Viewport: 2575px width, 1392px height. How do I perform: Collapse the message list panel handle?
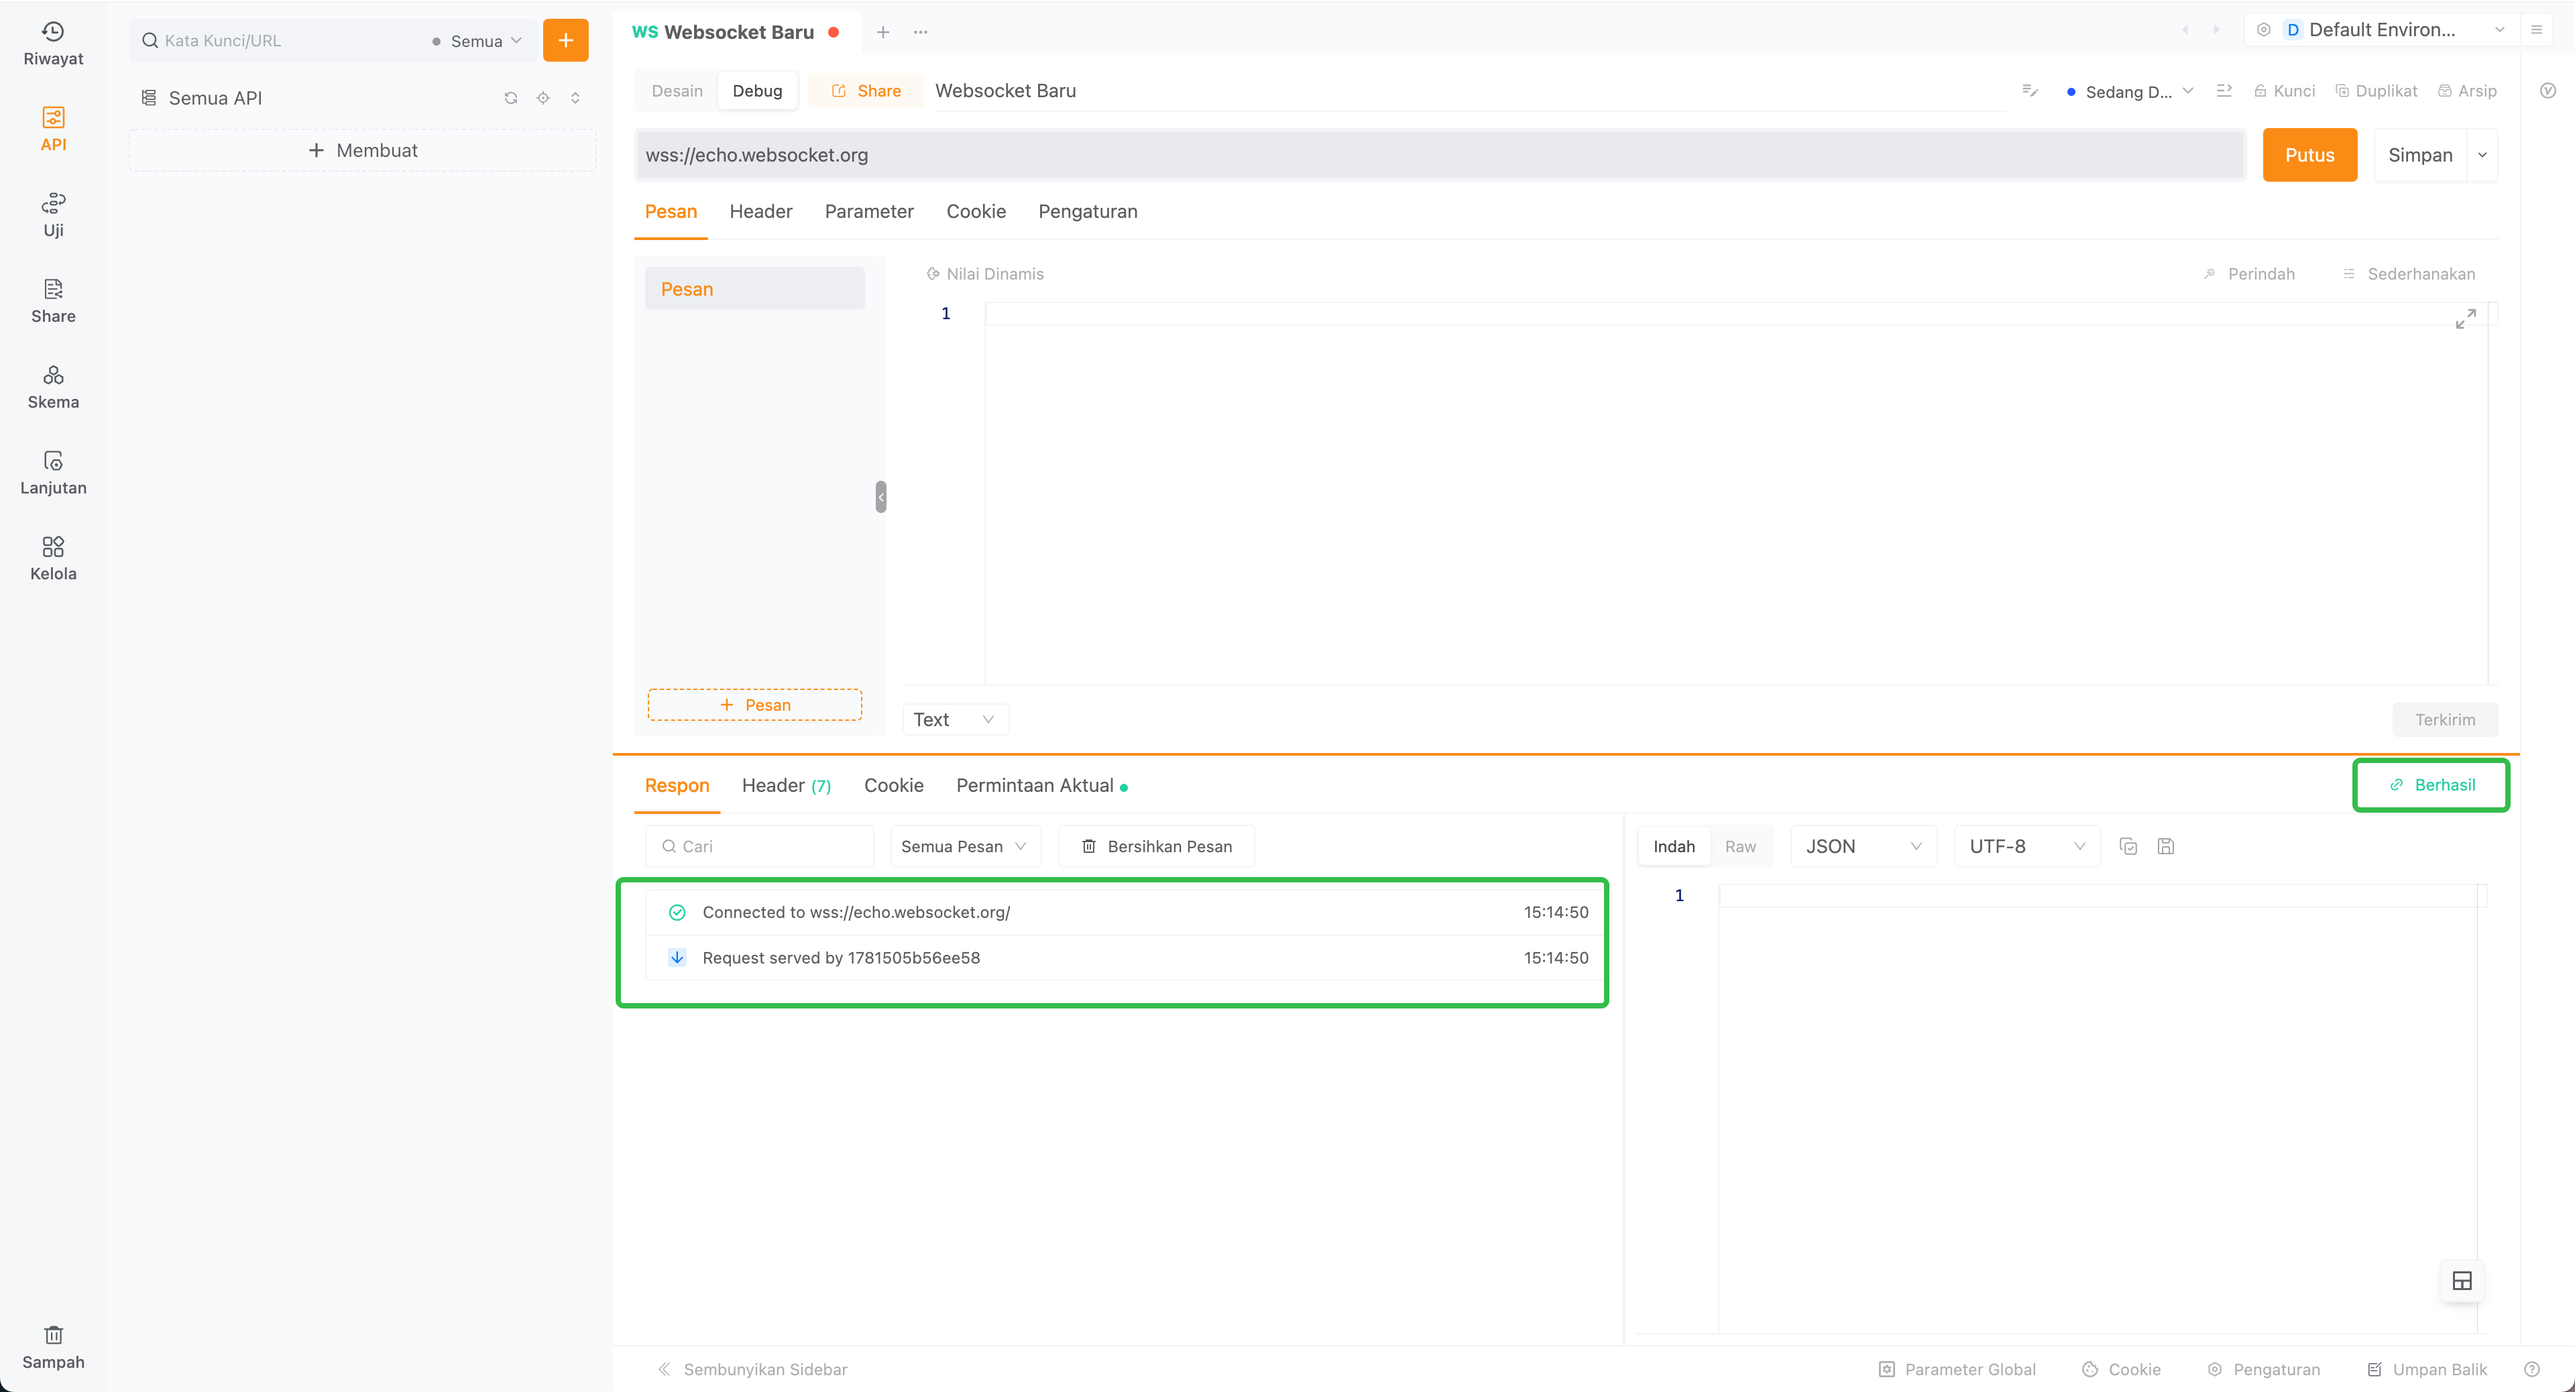point(880,497)
